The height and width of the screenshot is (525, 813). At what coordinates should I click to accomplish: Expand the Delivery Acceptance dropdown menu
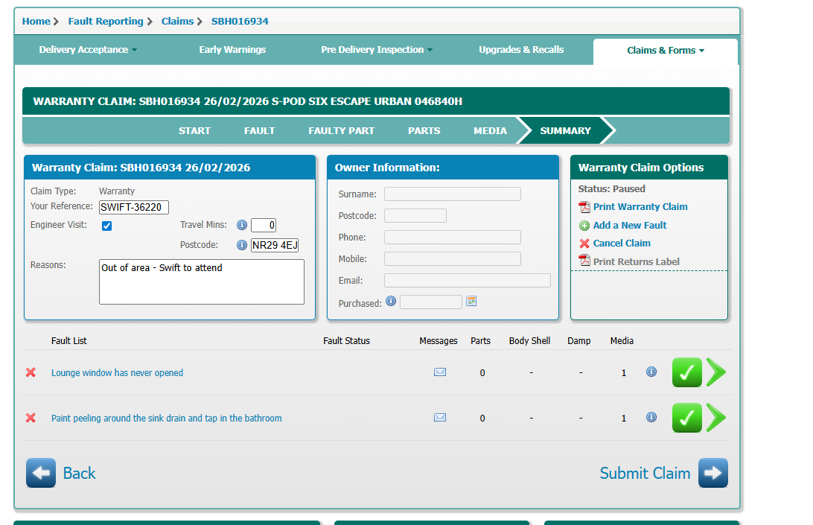(x=88, y=50)
